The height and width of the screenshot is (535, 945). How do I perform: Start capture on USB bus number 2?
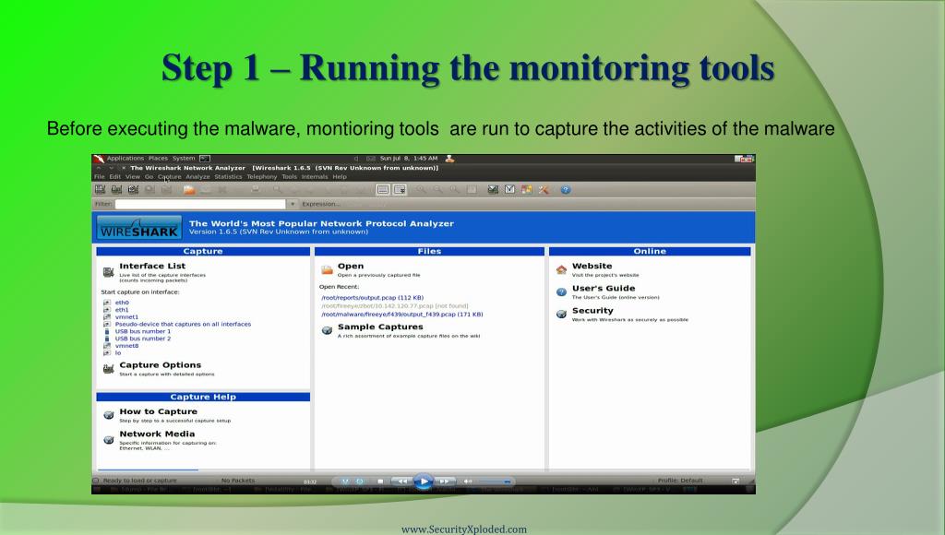tap(143, 339)
